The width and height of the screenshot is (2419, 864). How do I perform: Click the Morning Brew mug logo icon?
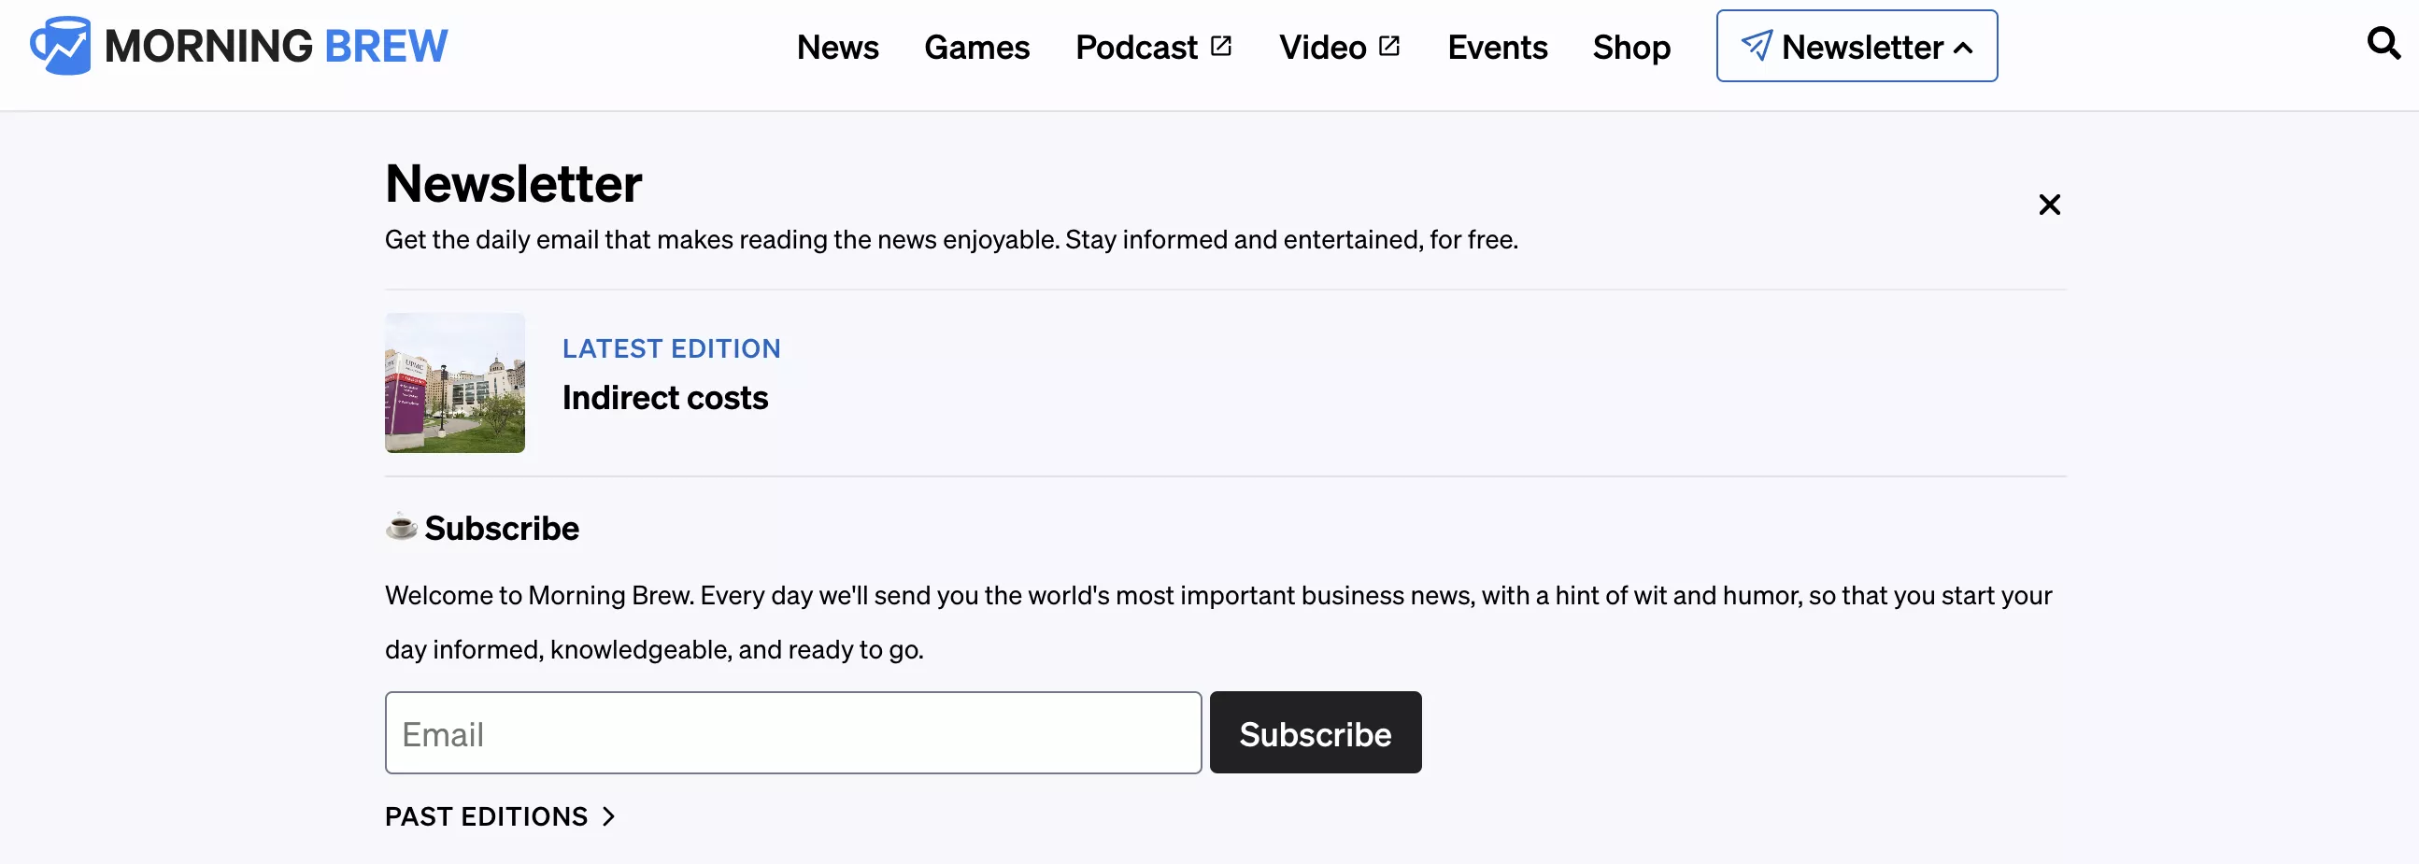[60, 45]
